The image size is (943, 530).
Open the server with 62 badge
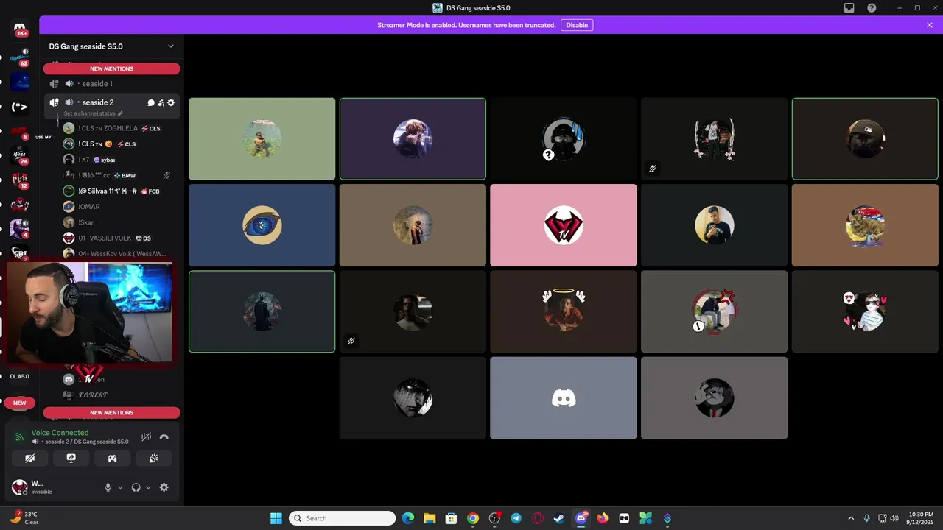pos(20,57)
